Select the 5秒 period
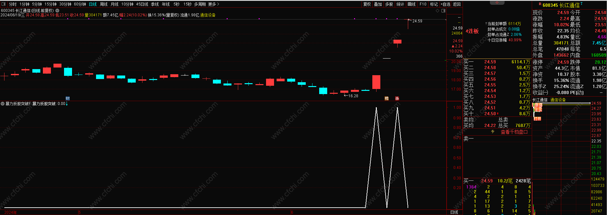The image size is (607, 215). [176, 4]
